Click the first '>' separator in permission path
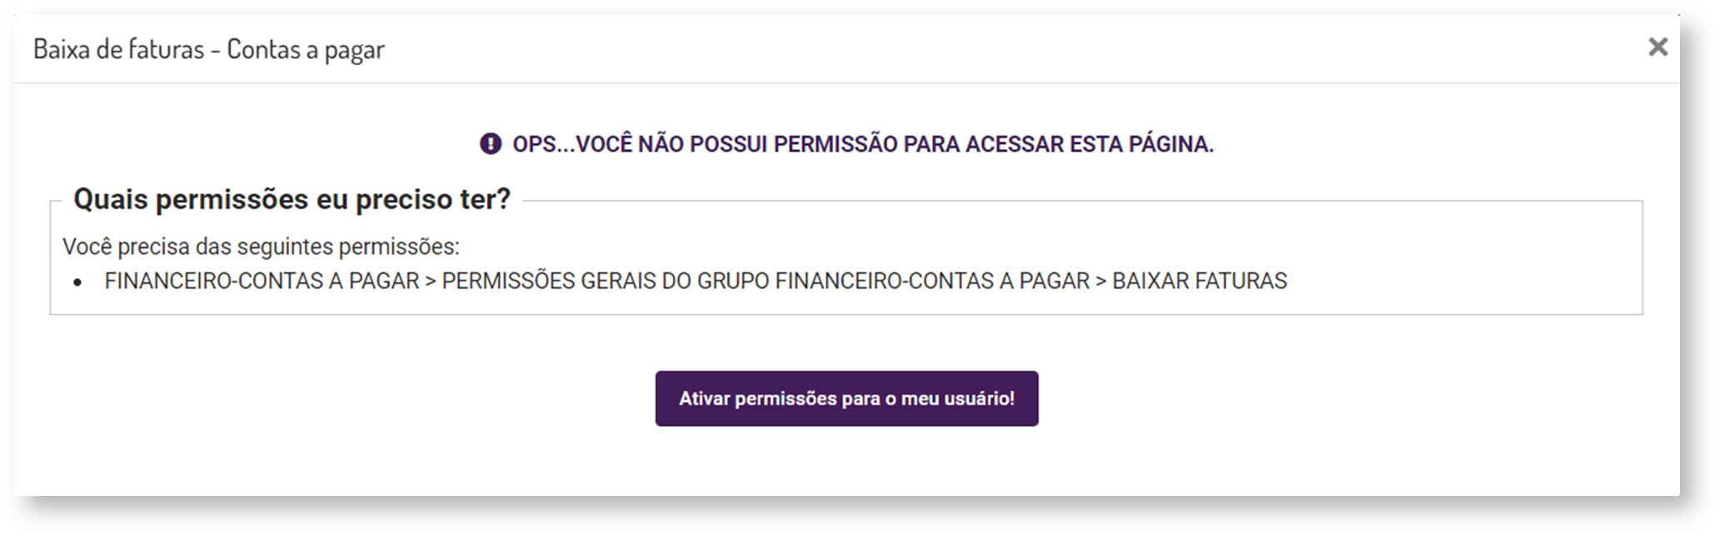 (x=431, y=281)
